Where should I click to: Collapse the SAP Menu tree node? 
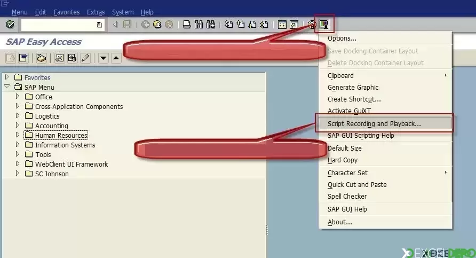(x=7, y=87)
